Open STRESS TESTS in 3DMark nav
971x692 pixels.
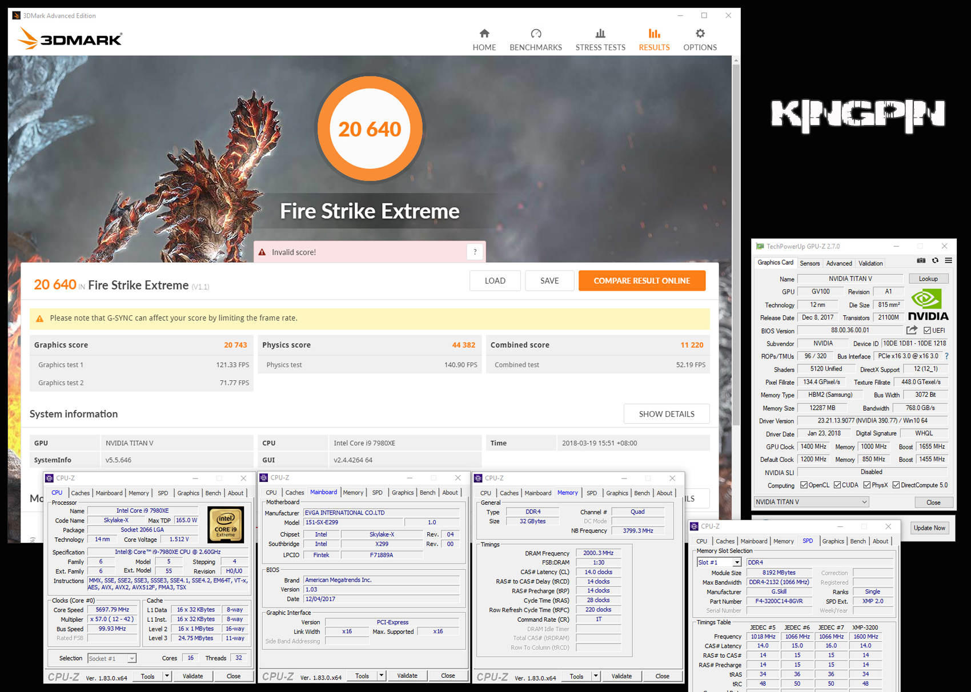point(600,40)
